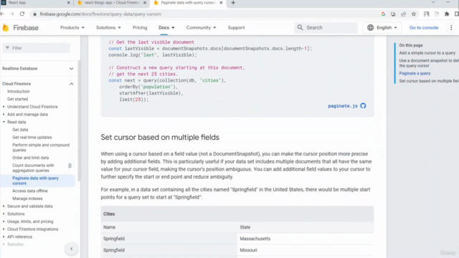Collapse the Cloud Firestore section
Viewport: 459px width, 258px height.
pos(72,84)
